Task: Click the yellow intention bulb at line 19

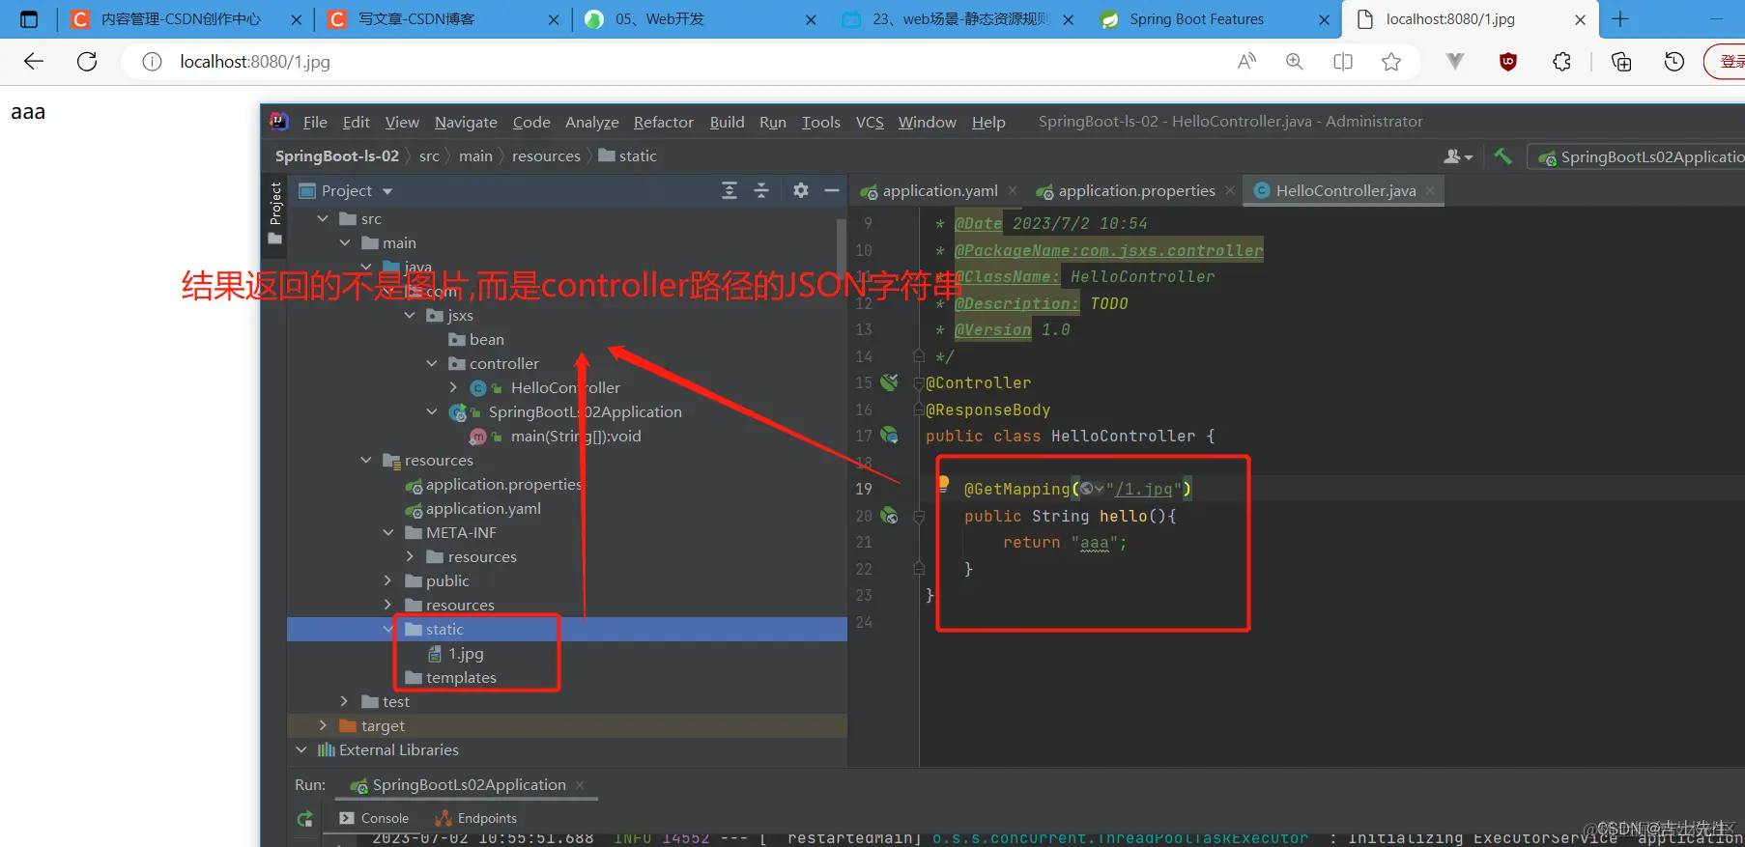Action: click(x=943, y=484)
